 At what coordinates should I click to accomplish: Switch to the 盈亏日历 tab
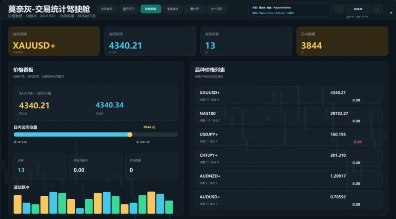tap(129, 9)
